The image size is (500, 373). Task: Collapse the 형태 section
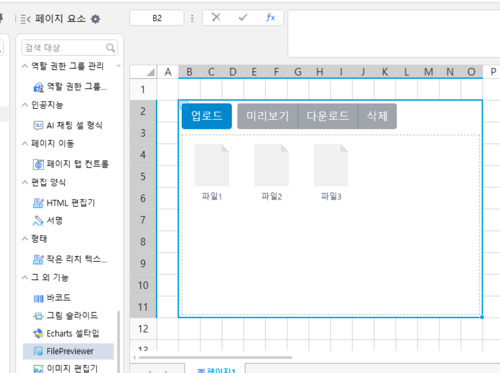(x=25, y=239)
